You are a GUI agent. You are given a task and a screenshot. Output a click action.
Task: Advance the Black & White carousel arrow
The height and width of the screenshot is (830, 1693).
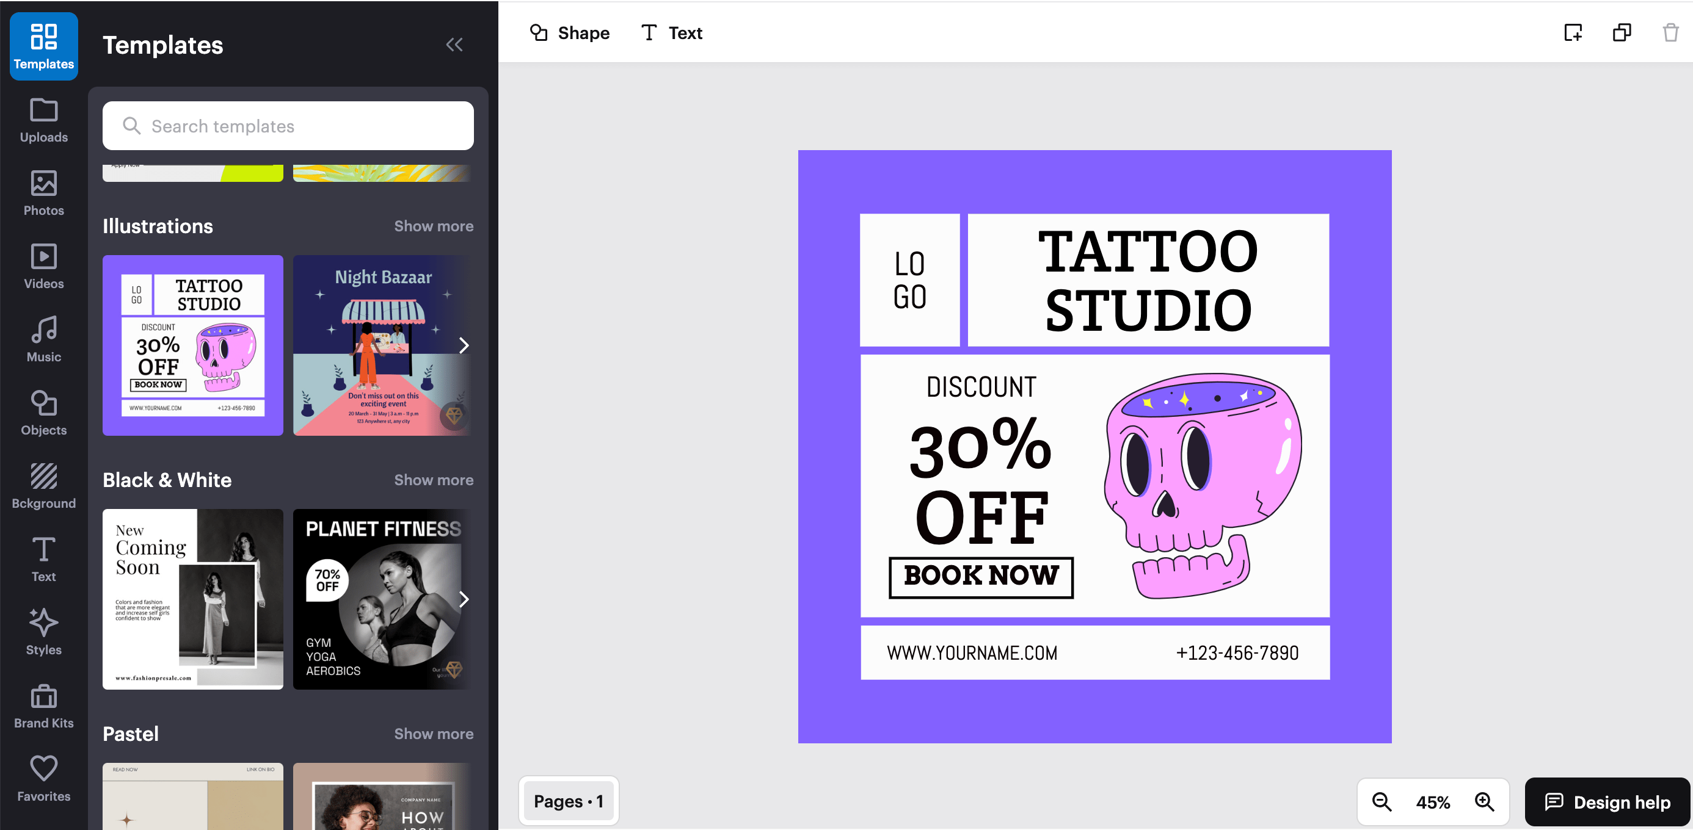pyautogui.click(x=465, y=599)
